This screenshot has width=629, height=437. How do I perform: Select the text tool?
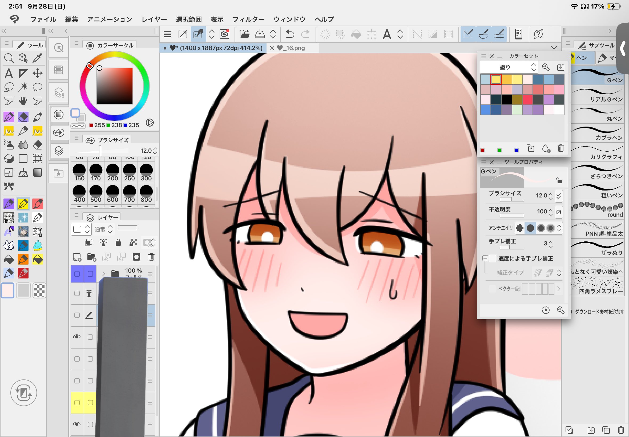[9, 73]
